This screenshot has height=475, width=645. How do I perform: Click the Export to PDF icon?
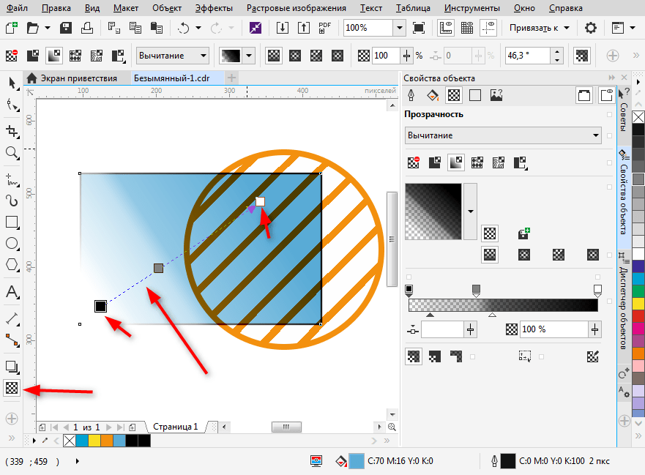[x=326, y=28]
